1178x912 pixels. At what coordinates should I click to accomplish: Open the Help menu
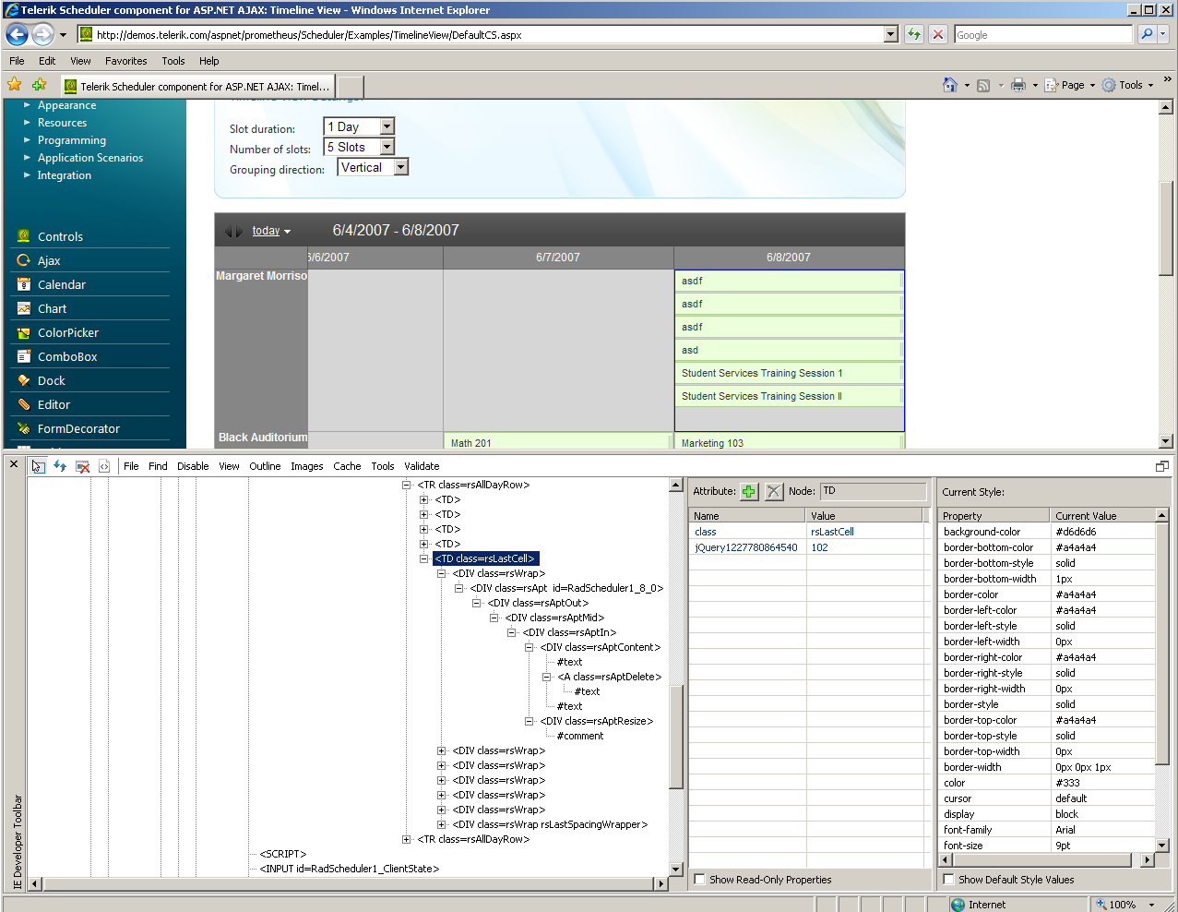(209, 61)
